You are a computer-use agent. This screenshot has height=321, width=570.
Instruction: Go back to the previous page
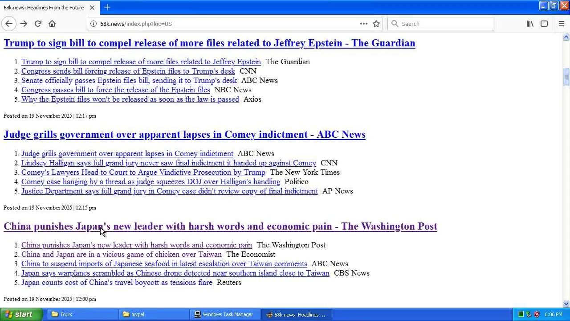pos(9,24)
